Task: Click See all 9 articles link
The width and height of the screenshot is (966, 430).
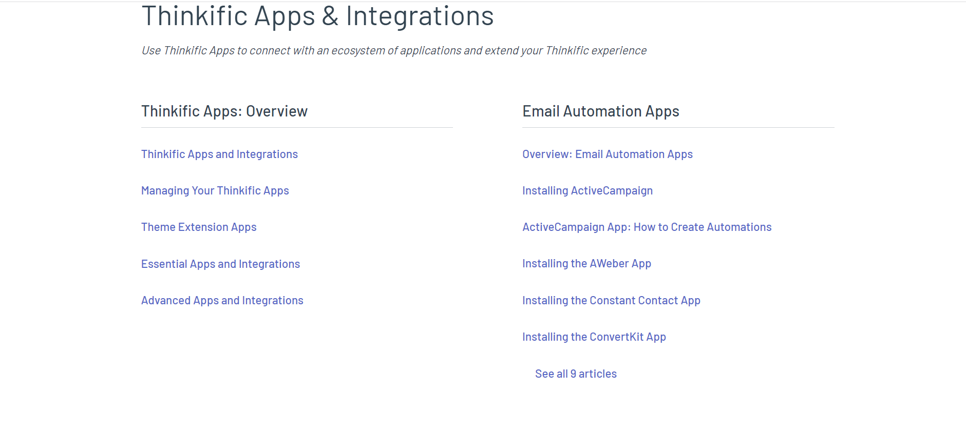Action: click(576, 374)
